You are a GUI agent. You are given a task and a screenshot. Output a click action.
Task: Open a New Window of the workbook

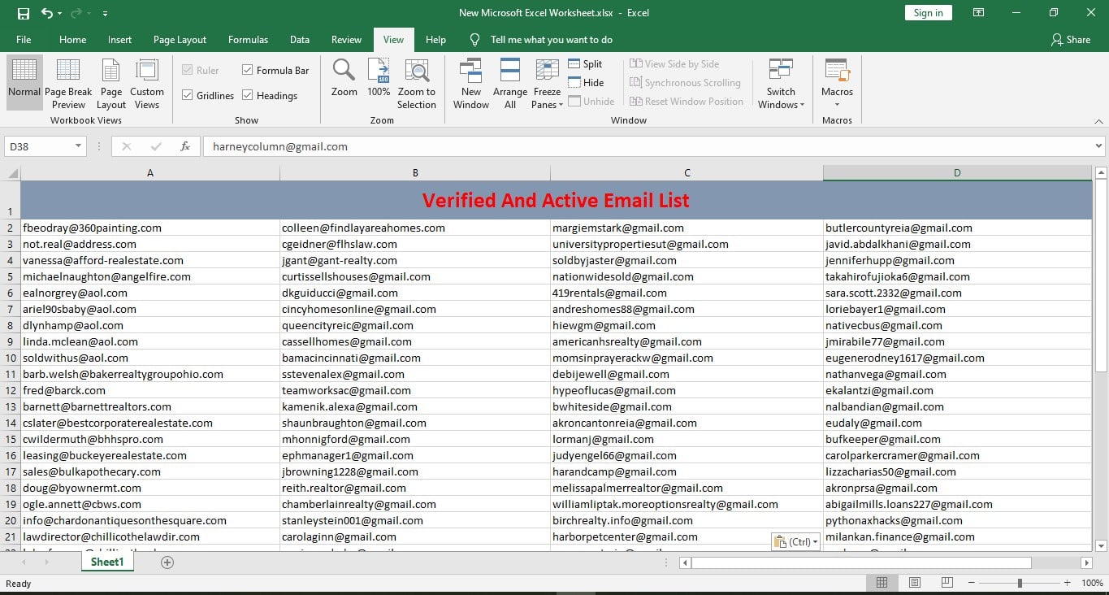click(x=470, y=81)
